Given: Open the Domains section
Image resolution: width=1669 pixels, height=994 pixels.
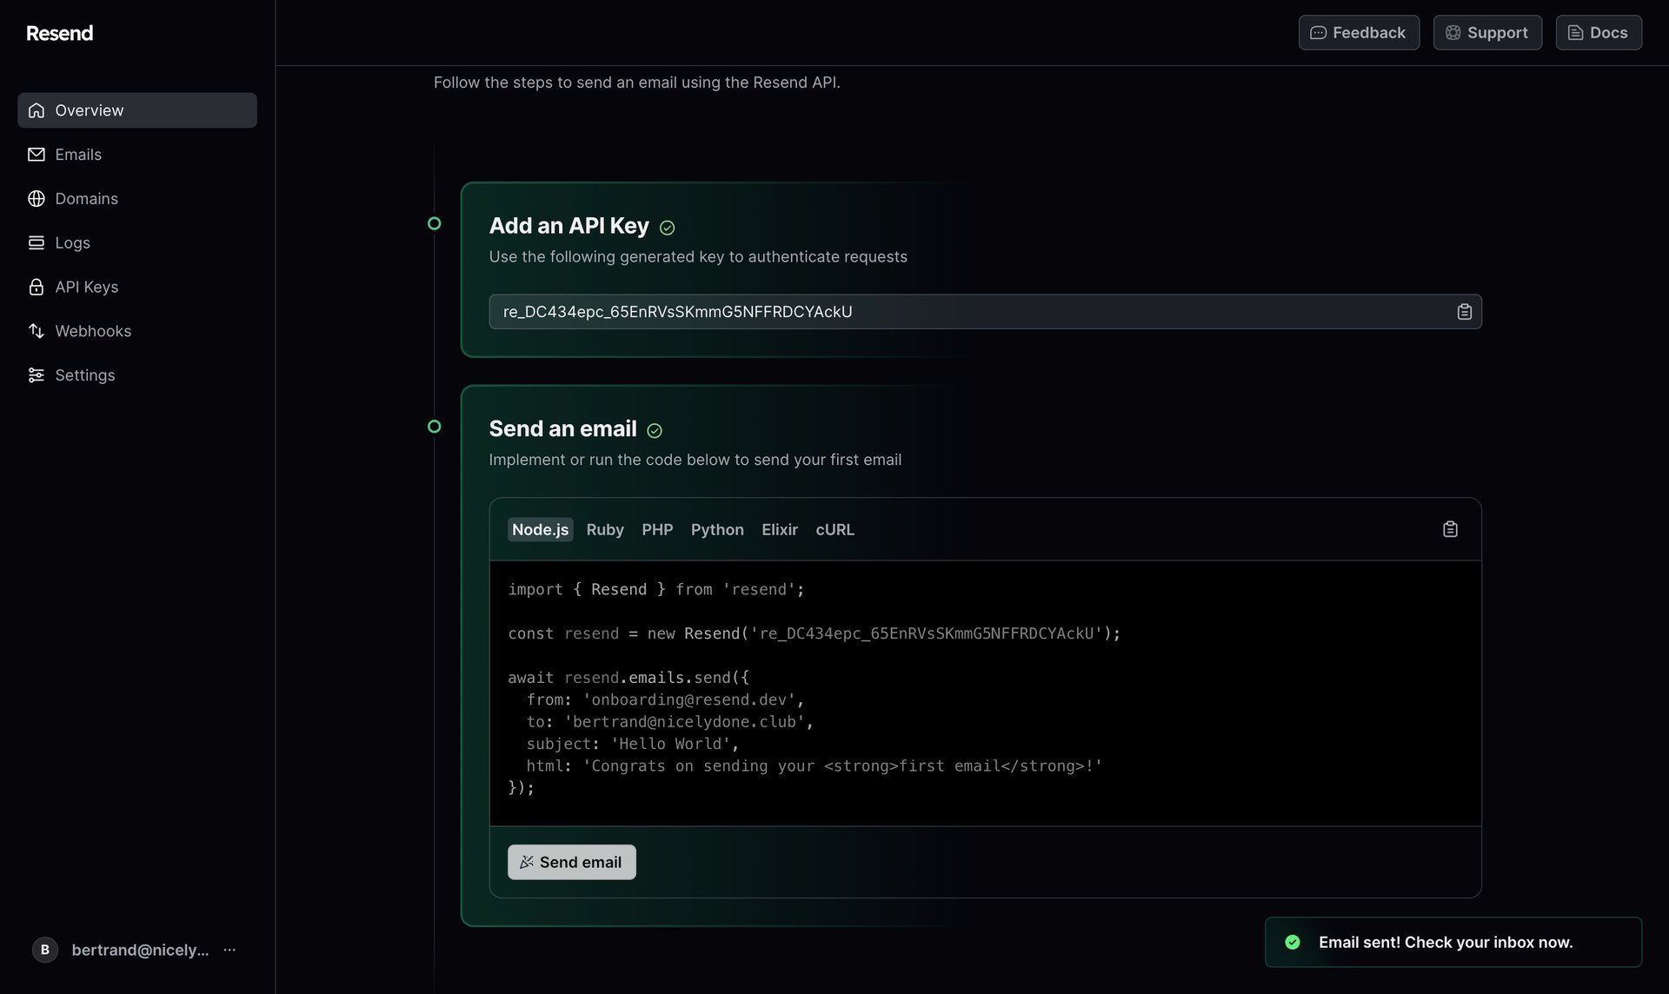Looking at the screenshot, I should (86, 198).
